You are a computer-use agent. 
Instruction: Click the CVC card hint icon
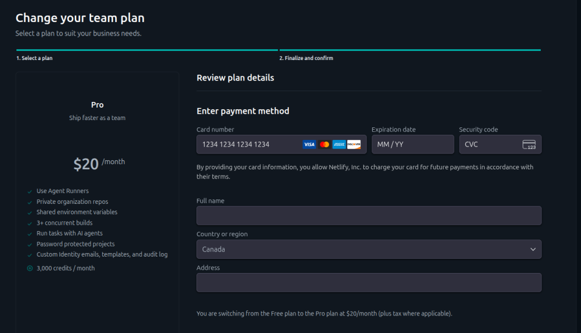[x=529, y=144]
